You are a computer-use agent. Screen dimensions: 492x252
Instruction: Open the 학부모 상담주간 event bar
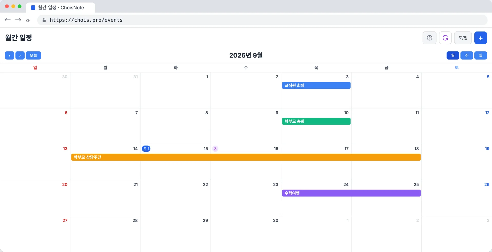(x=246, y=157)
